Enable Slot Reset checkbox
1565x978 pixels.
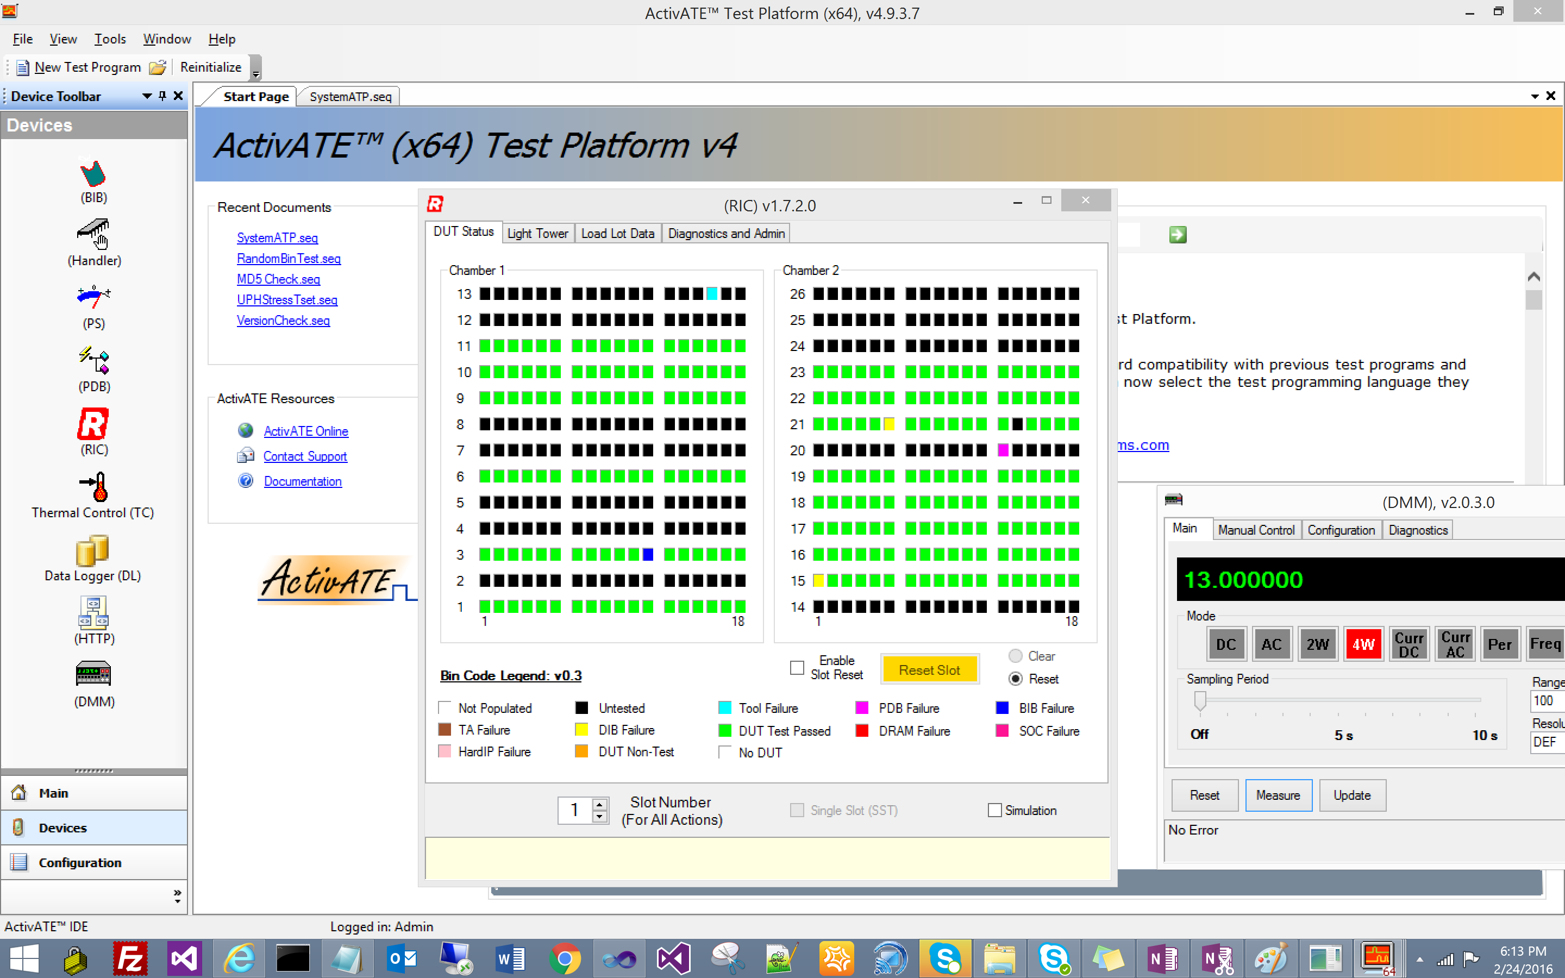(797, 668)
